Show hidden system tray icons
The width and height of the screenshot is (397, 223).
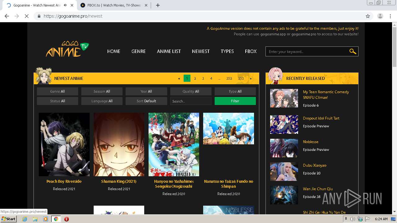(x=346, y=219)
